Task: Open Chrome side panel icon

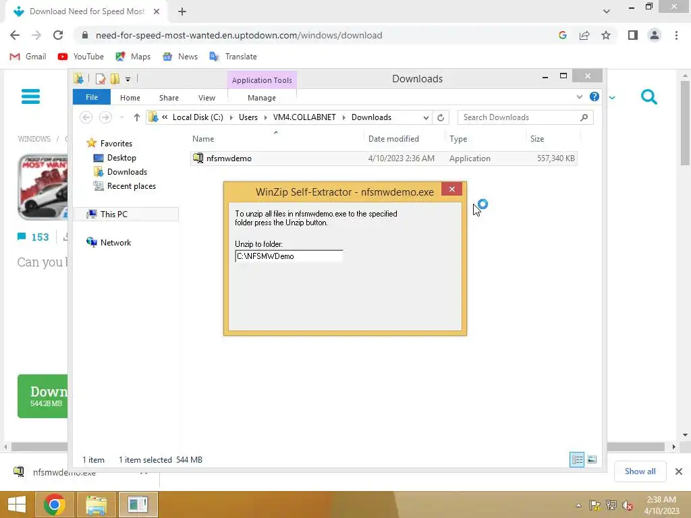Action: tap(633, 35)
